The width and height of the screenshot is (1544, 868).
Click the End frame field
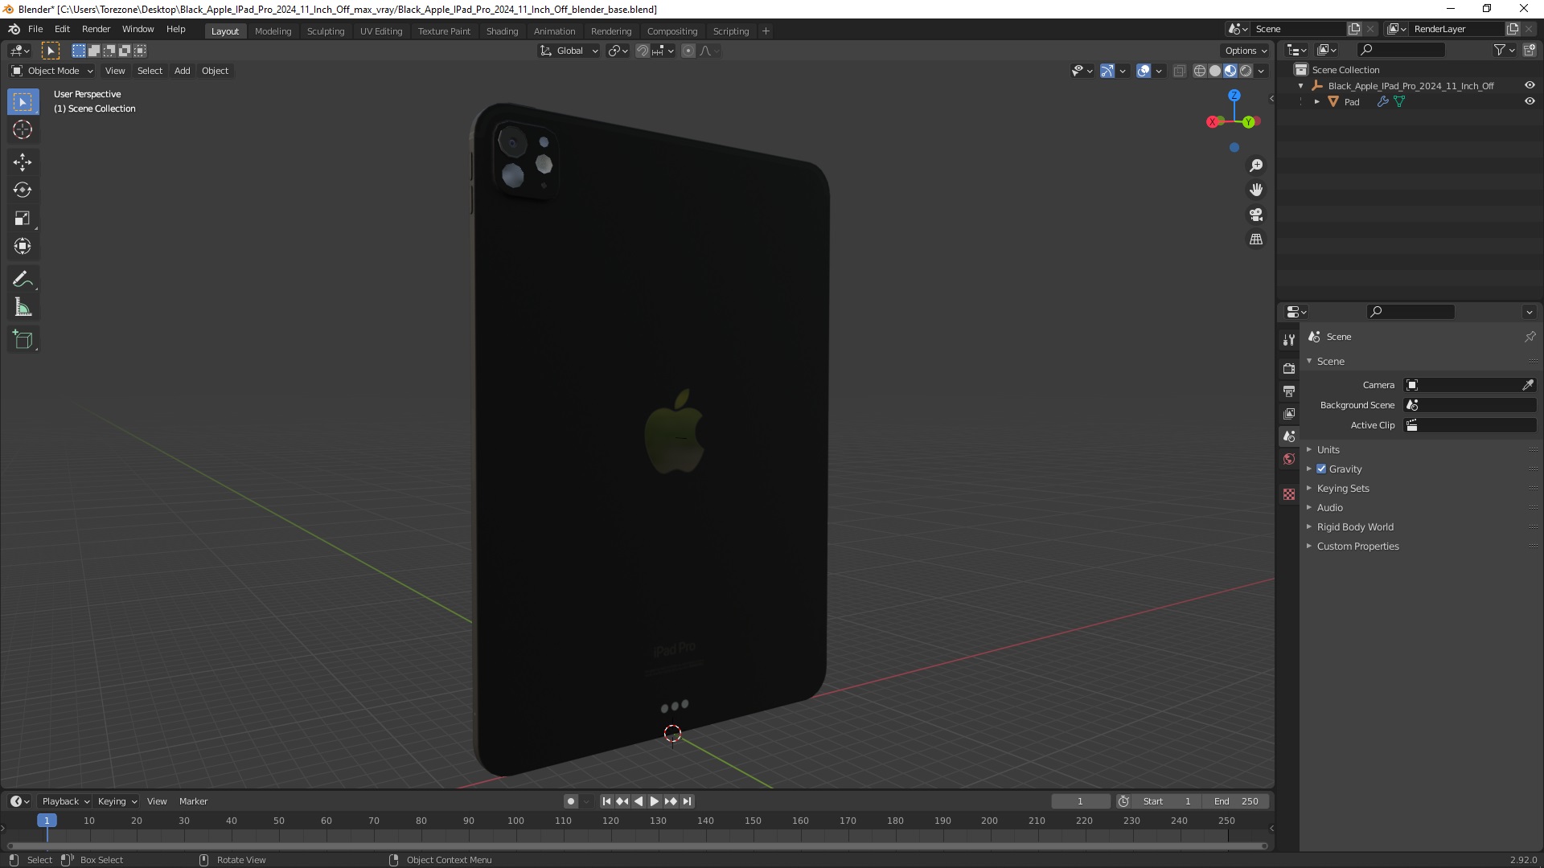coord(1235,801)
